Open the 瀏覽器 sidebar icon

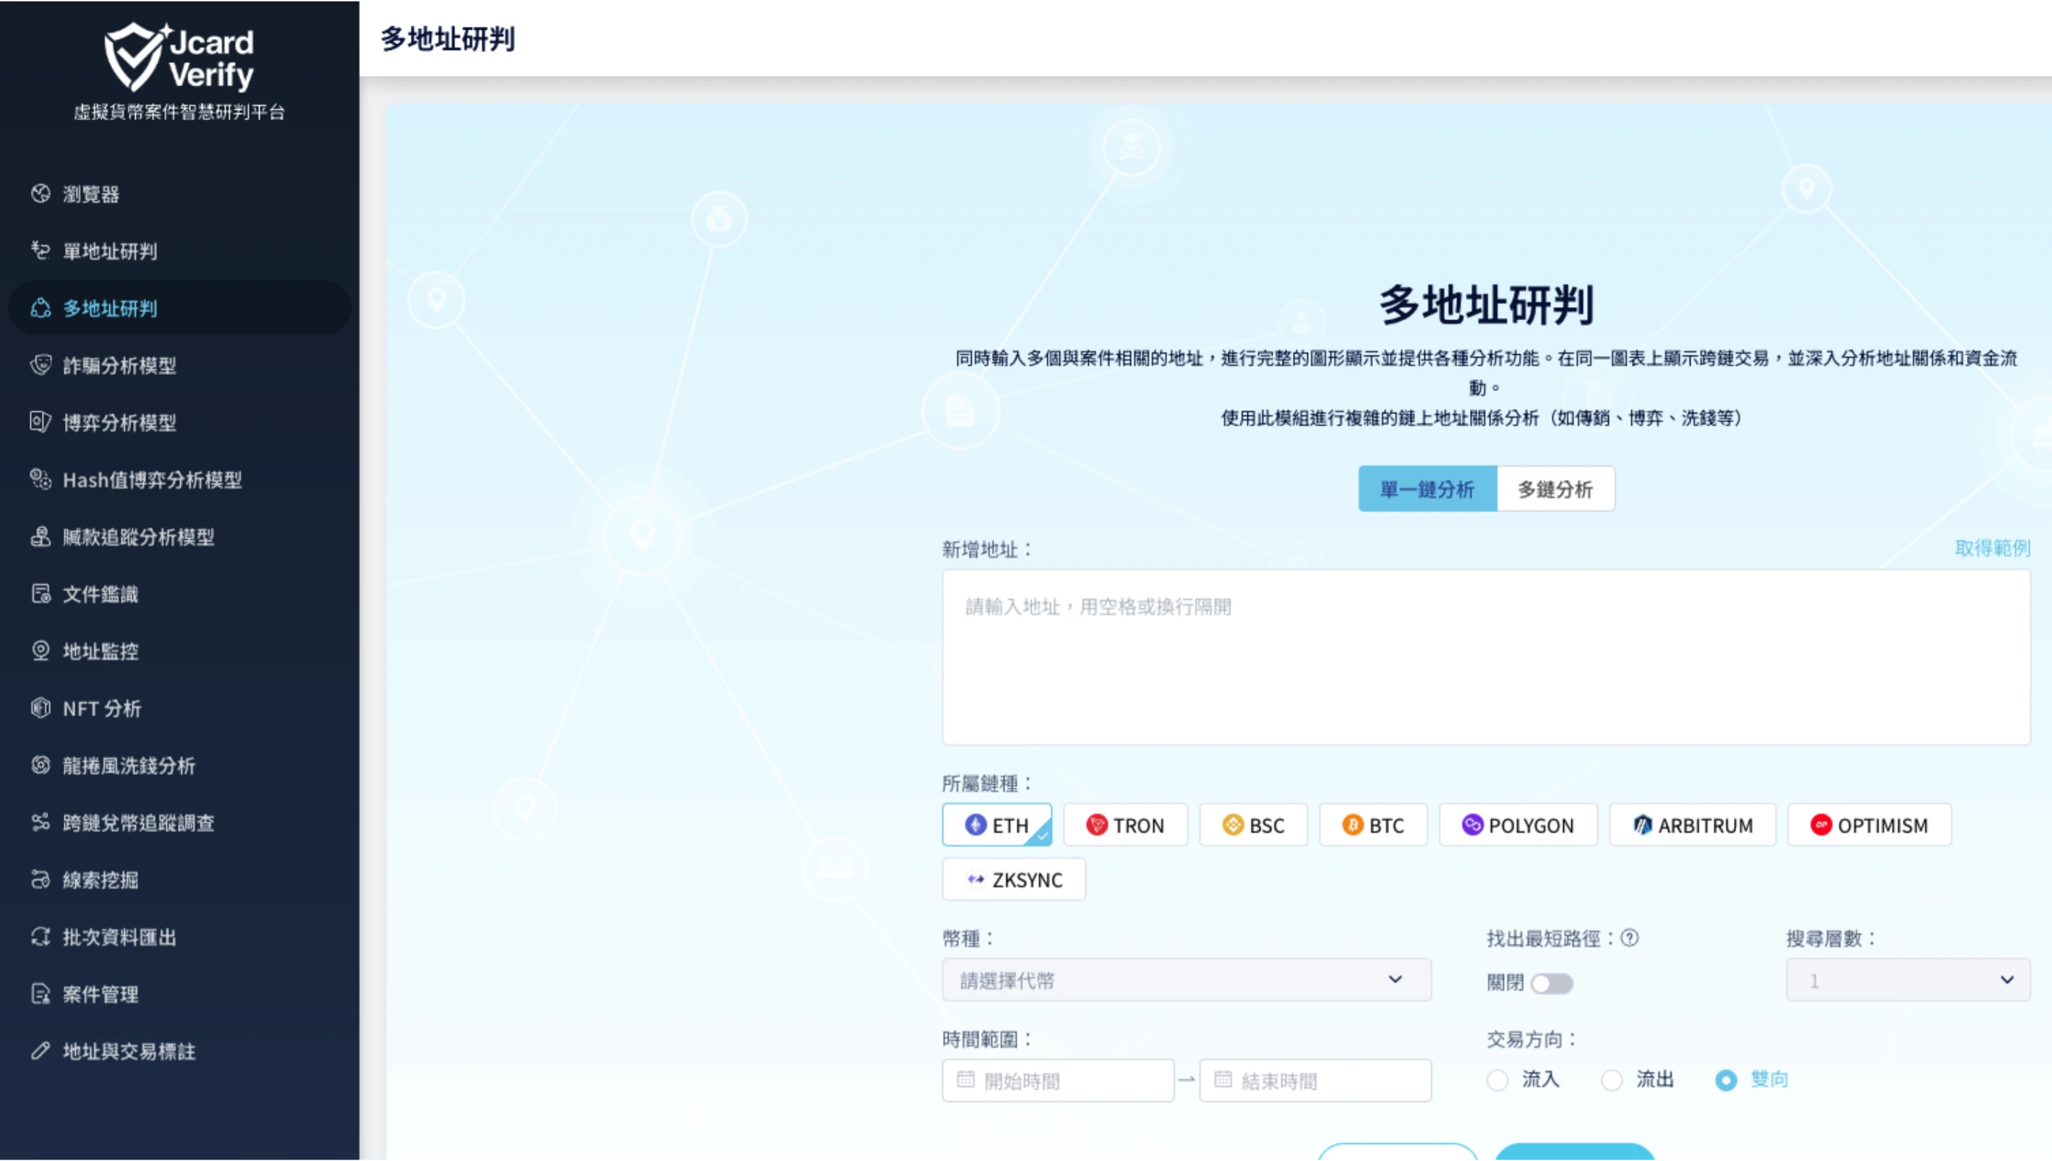(x=40, y=194)
